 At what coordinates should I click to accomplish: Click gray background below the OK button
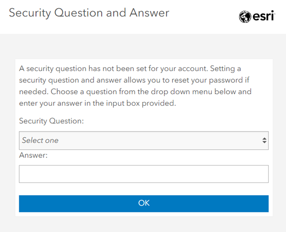pos(143,224)
